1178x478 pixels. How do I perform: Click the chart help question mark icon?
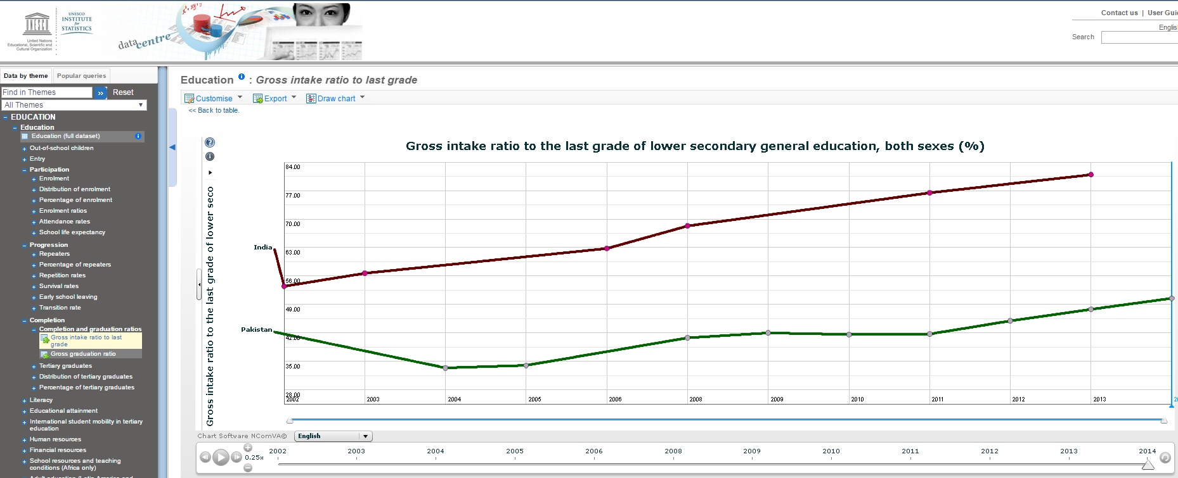coord(210,142)
